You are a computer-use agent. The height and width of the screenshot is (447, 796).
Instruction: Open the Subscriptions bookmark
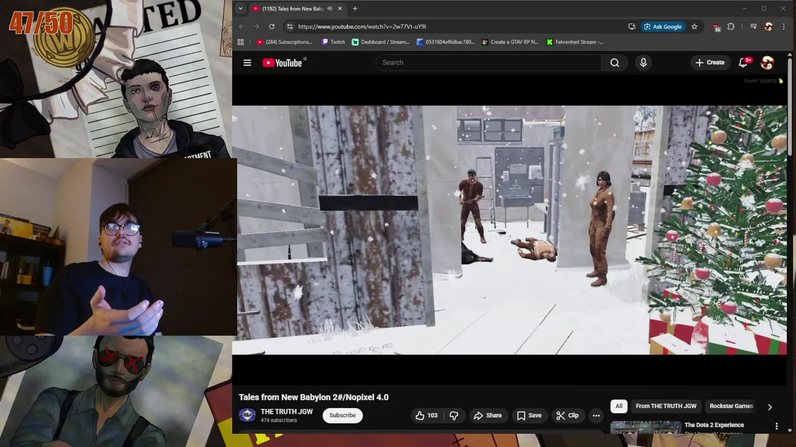(285, 42)
